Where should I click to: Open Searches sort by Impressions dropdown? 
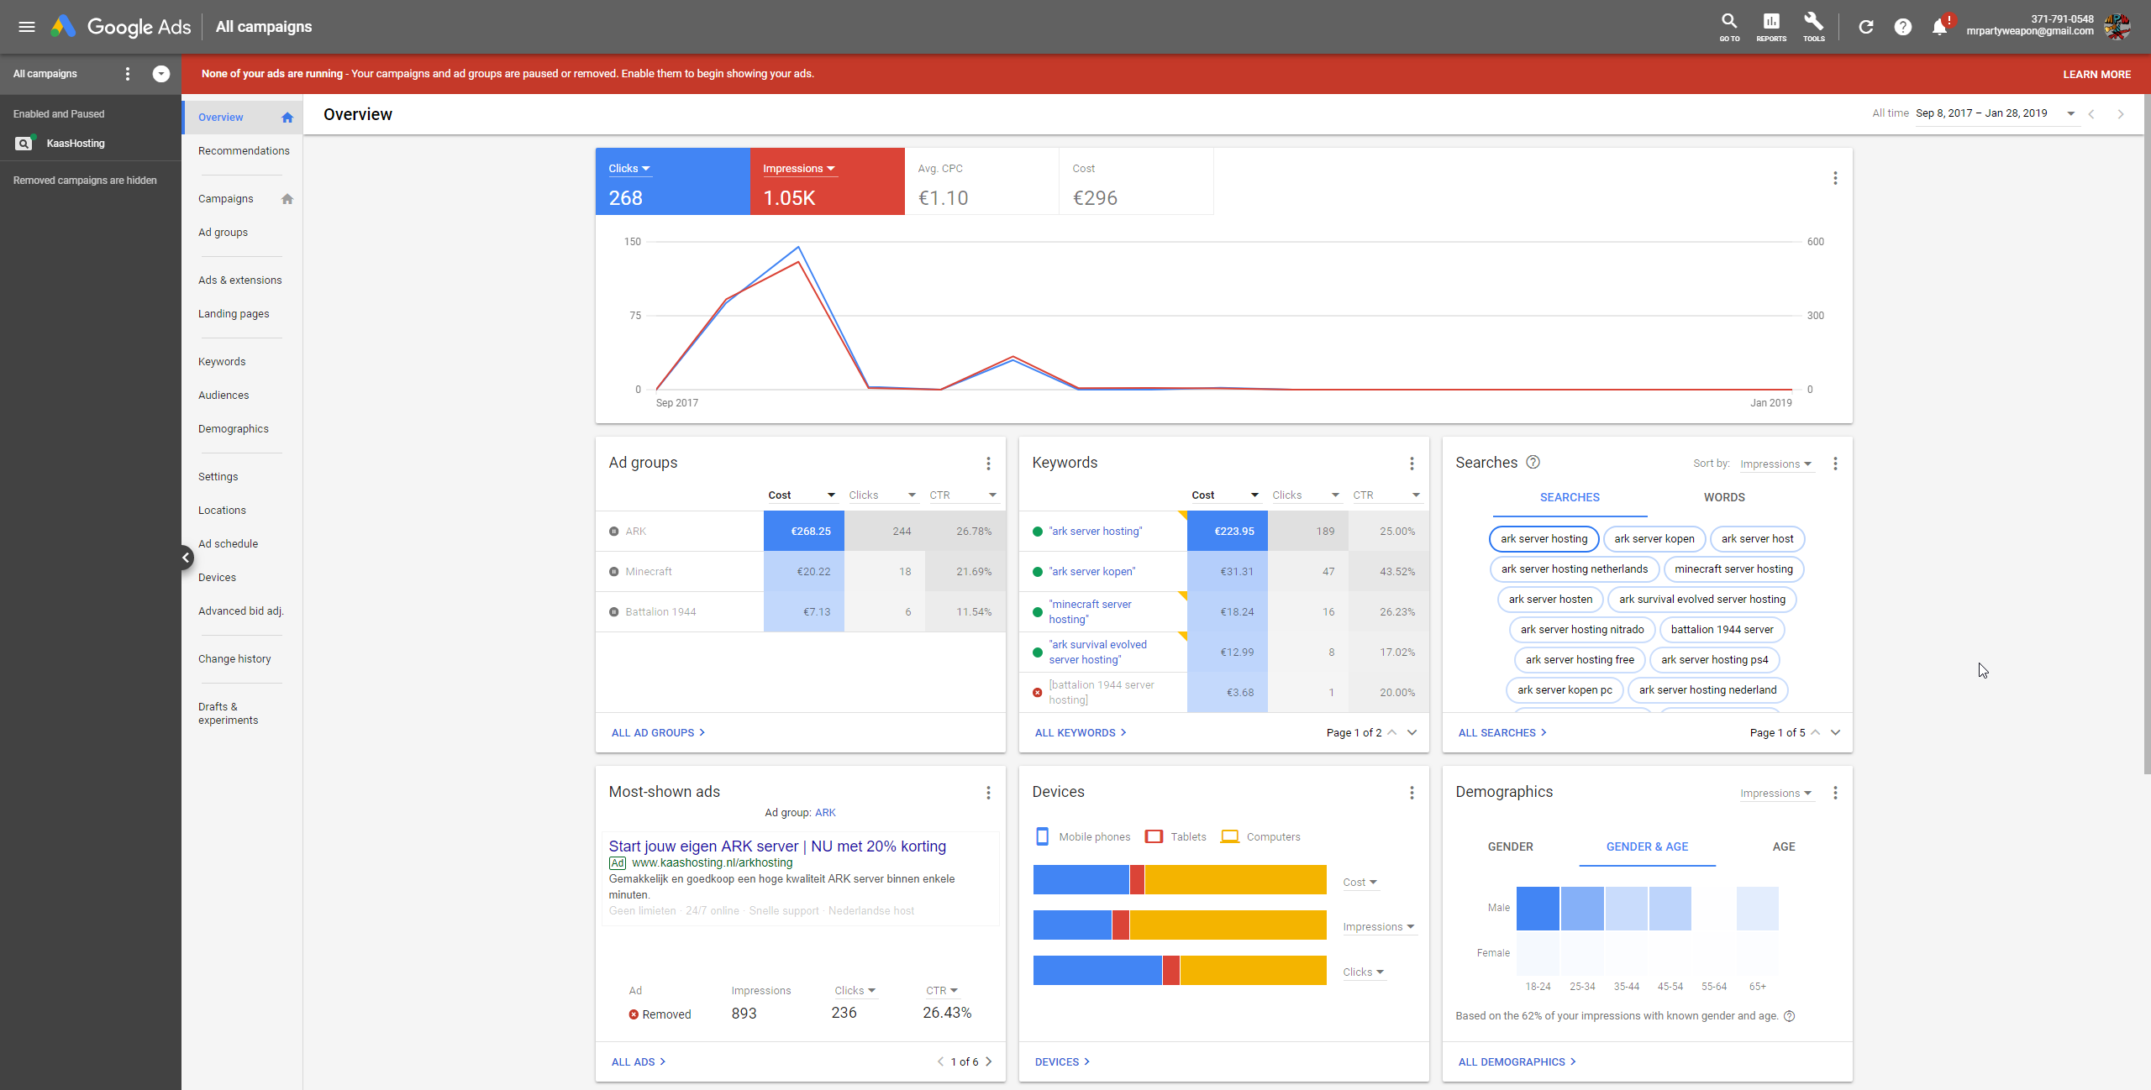click(x=1775, y=464)
